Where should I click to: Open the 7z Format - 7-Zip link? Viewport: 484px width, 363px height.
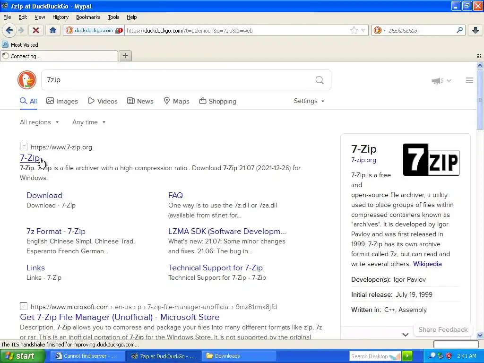[56, 232]
